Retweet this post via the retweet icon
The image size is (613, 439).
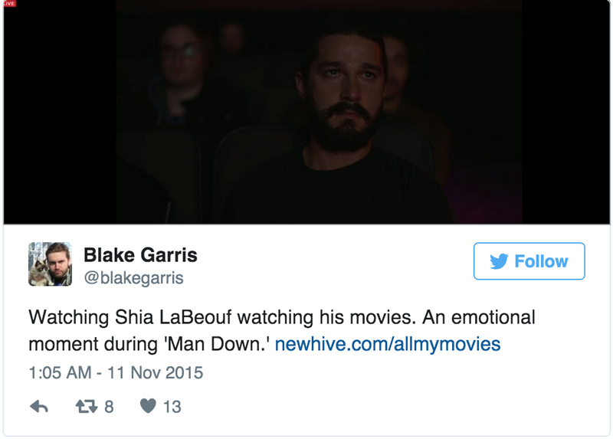87,407
